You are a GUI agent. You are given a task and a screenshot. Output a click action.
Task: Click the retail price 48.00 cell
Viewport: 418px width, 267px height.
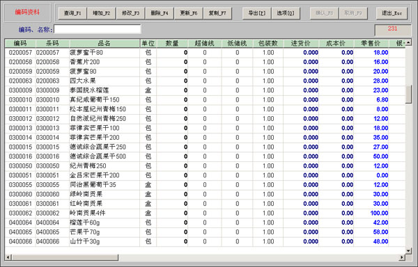(371, 241)
